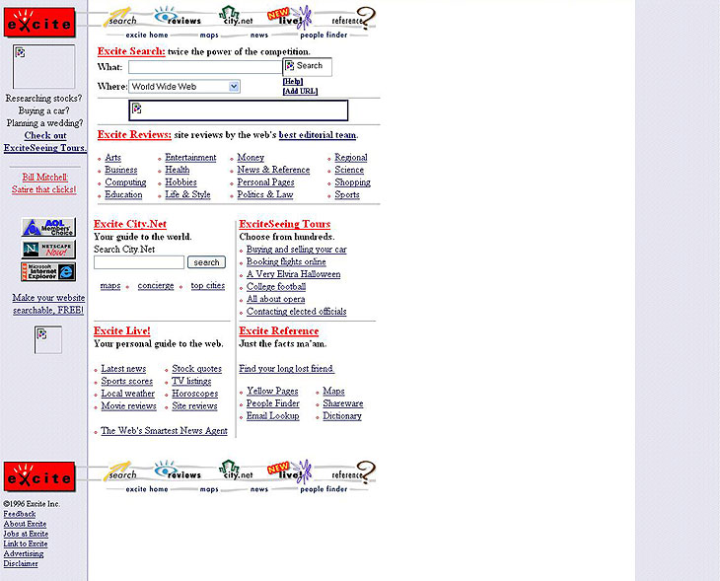
Task: Click the City.Net icon in top navigation
Action: [x=235, y=17]
